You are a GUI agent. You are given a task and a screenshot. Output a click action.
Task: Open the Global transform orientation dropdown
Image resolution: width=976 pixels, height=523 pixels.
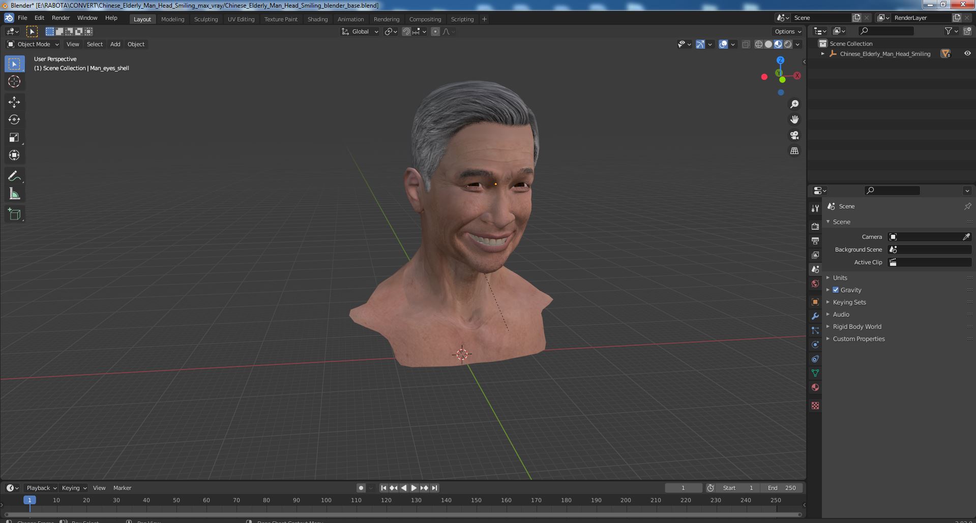click(360, 32)
